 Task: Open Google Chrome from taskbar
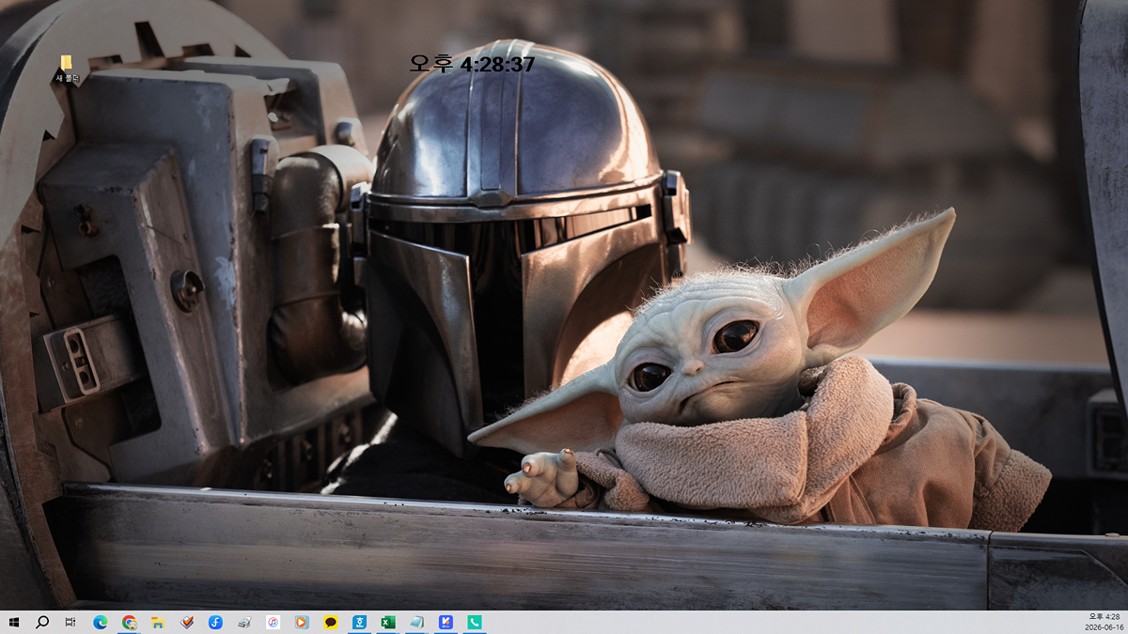pyautogui.click(x=129, y=622)
